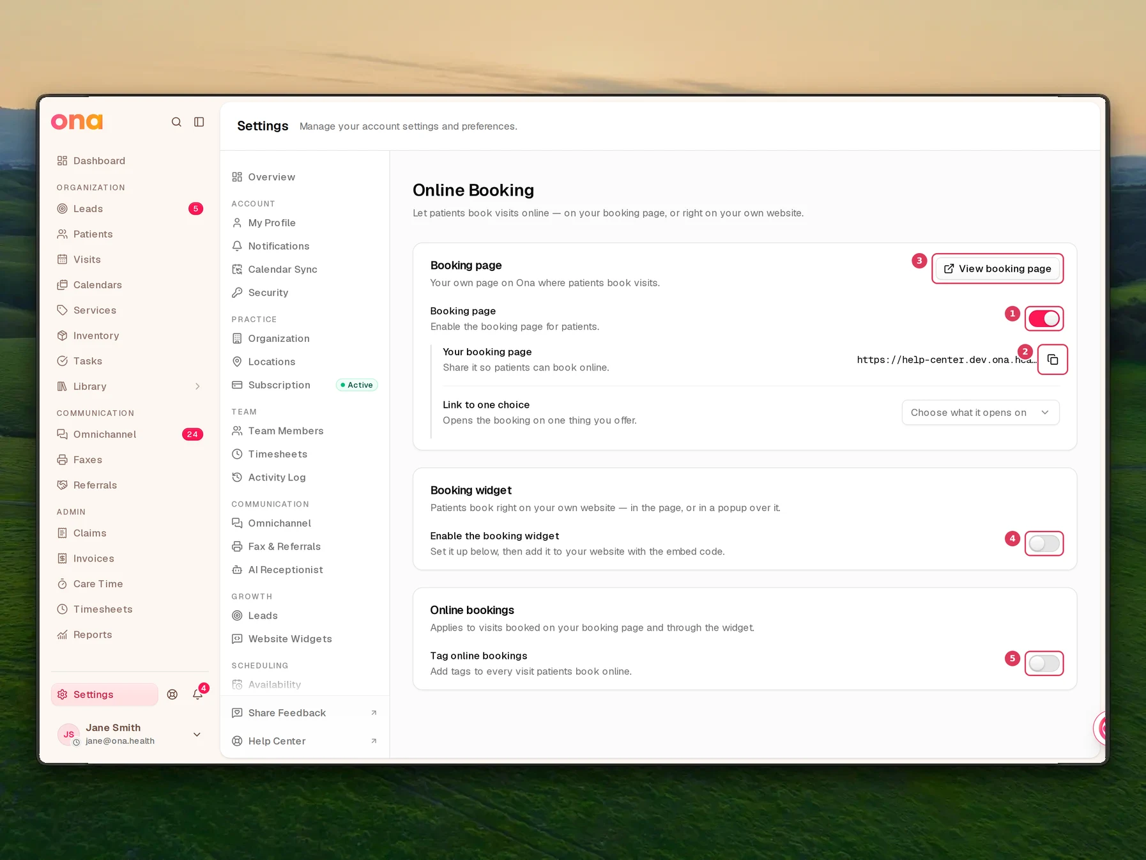This screenshot has height=860, width=1146.
Task: Open My Profile settings
Action: pyautogui.click(x=305, y=223)
